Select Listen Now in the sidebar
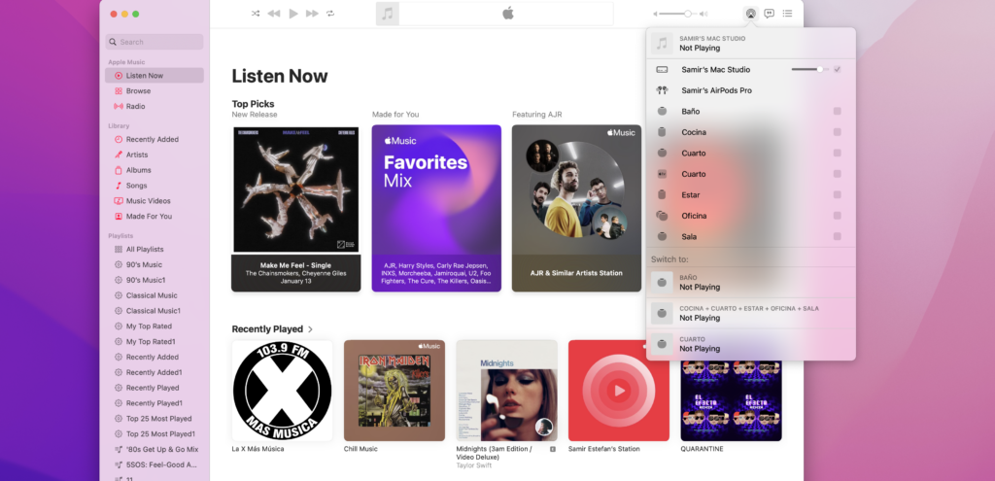This screenshot has width=995, height=481. click(x=154, y=76)
